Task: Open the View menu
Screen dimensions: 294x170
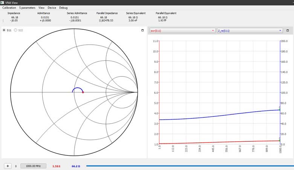Action: coord(41,8)
